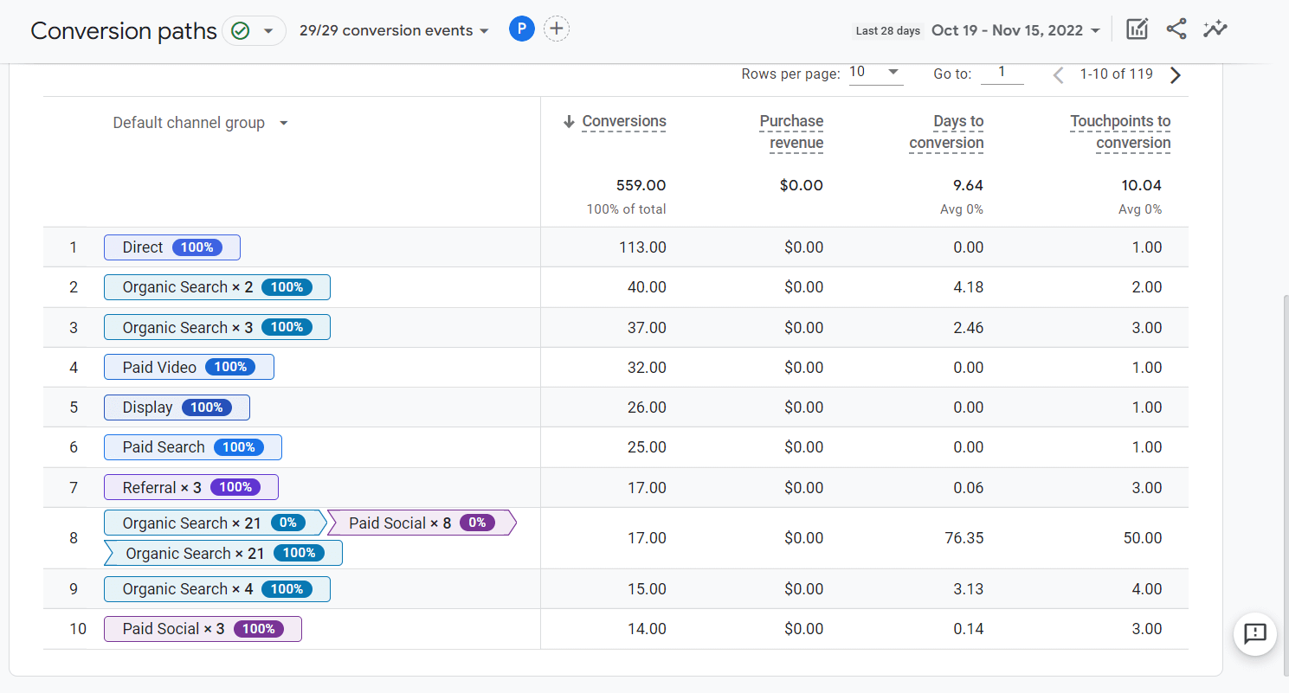Change the Rows per page dropdown

click(x=874, y=73)
